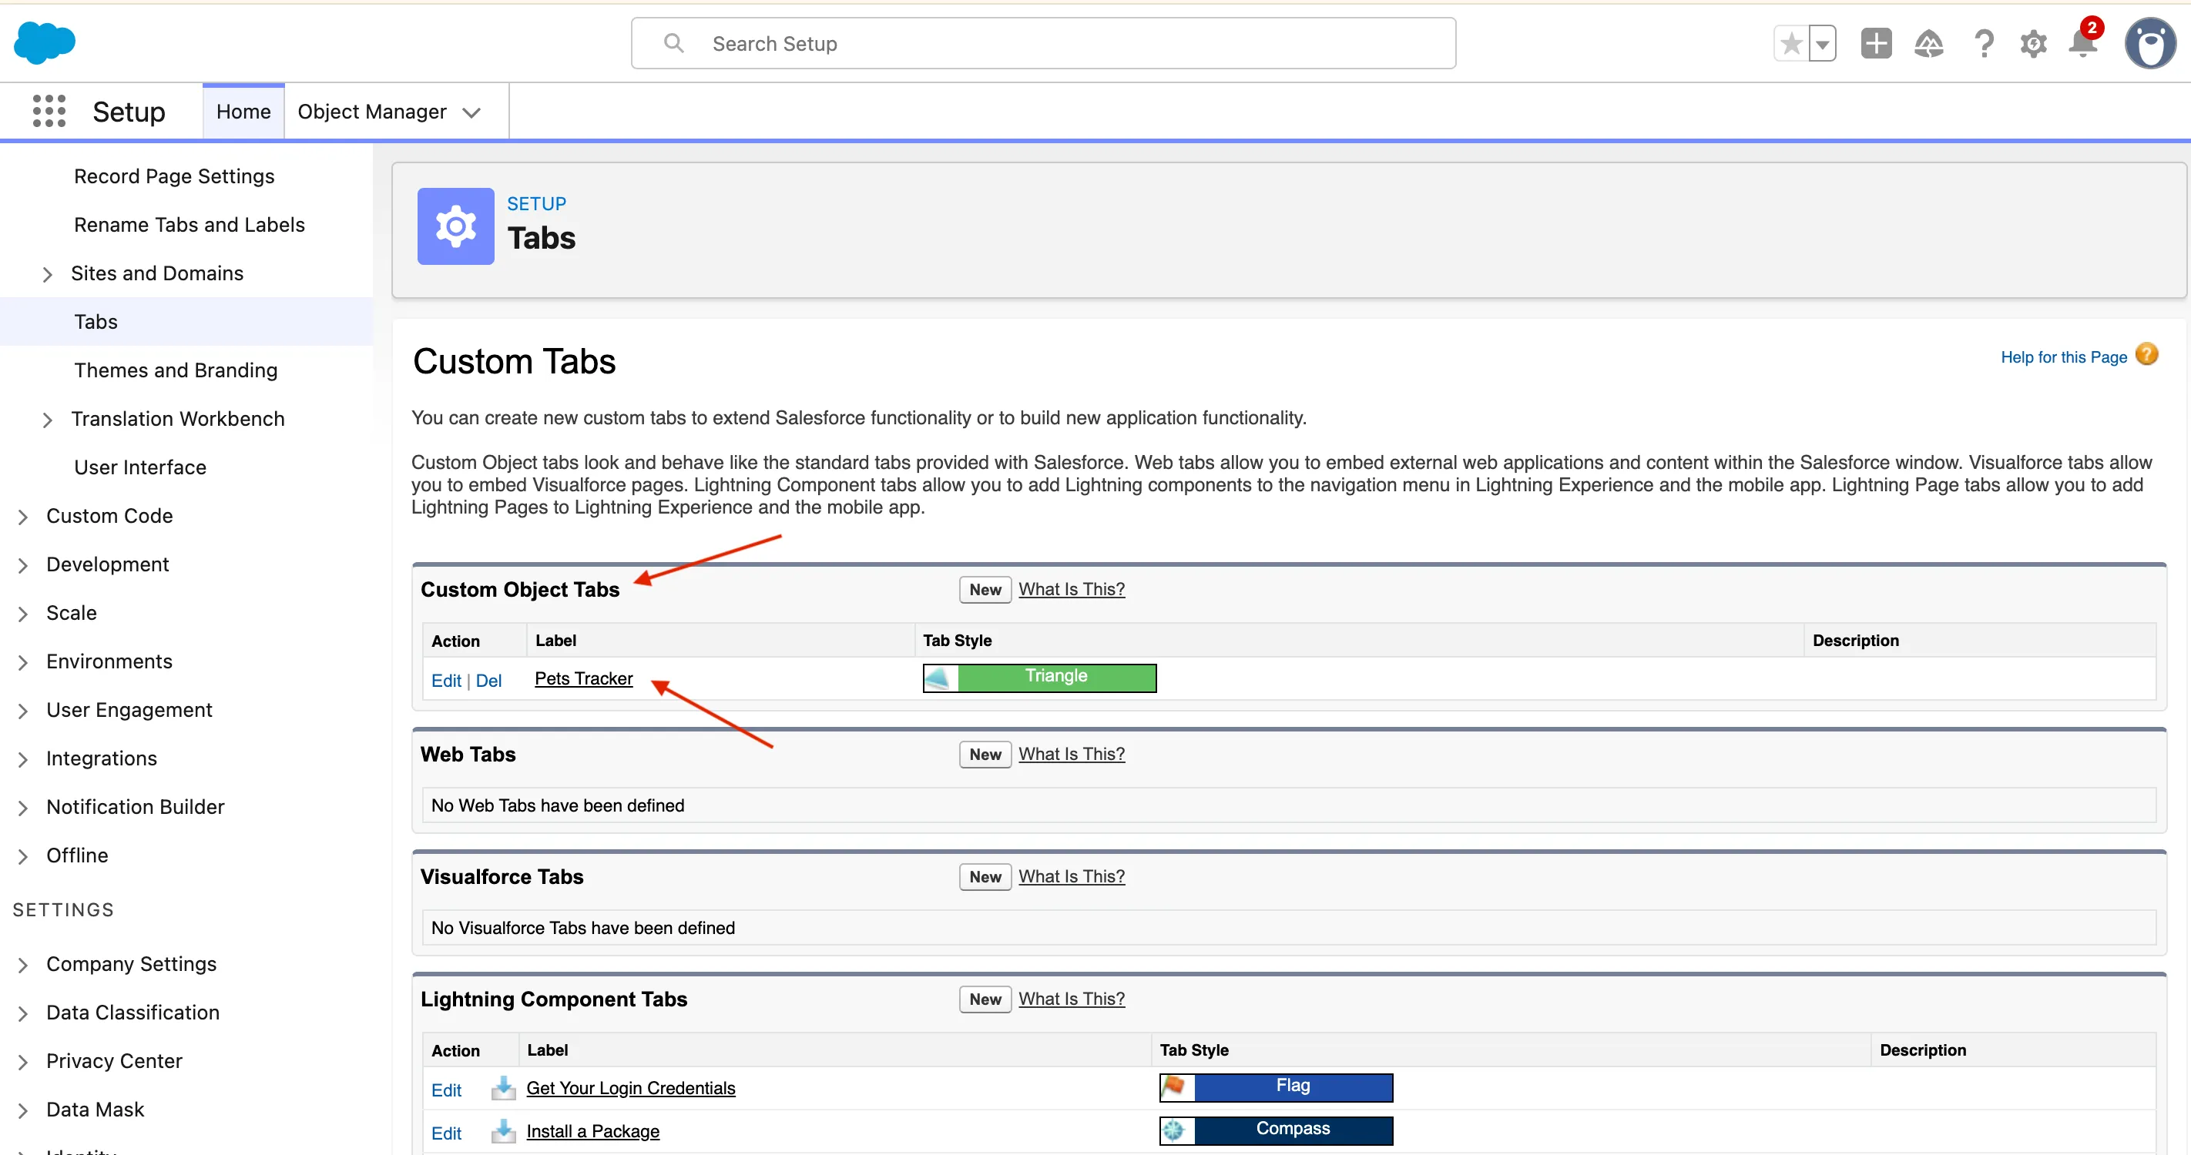Screen dimensions: 2191x1155
Task: Click New next to Custom Object Tabs
Action: (x=984, y=590)
